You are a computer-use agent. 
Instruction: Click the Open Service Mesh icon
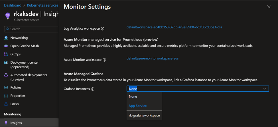(x=6, y=46)
